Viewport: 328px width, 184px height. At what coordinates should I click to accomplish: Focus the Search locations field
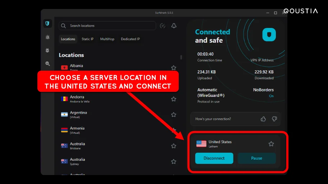pos(107,26)
